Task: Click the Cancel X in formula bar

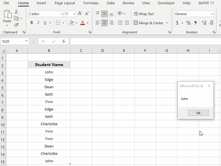Action: pos(43,41)
